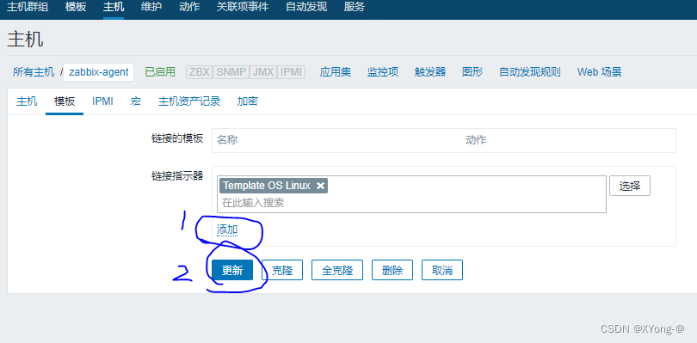Open the 主机群组 menu item
Screen dimensions: 697x343
pyautogui.click(x=28, y=7)
